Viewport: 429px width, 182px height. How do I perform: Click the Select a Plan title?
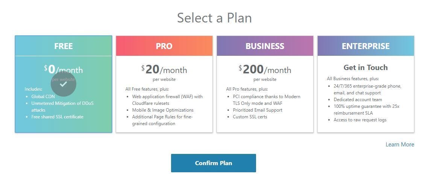(214, 18)
